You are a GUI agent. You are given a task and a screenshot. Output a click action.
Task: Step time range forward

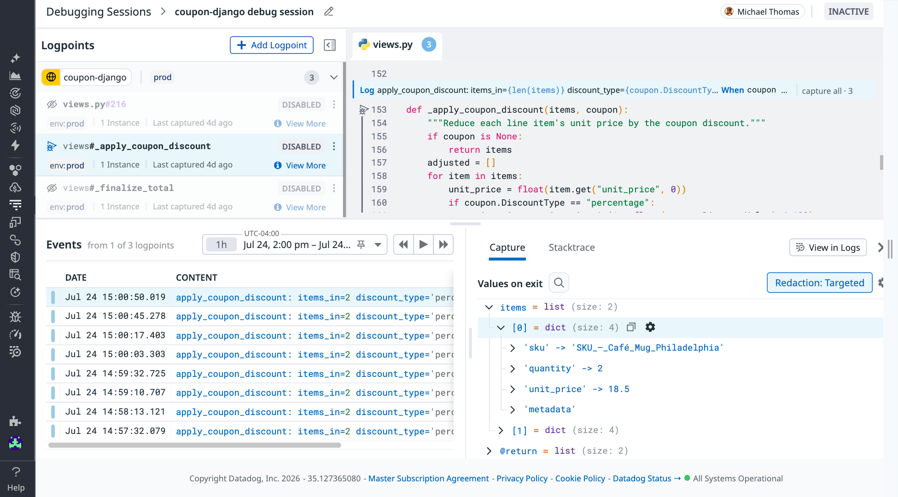(x=443, y=244)
